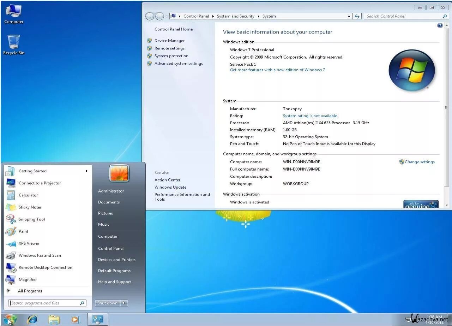452x326 pixels.
Task: Click the refresh button beside address bar
Action: [357, 16]
